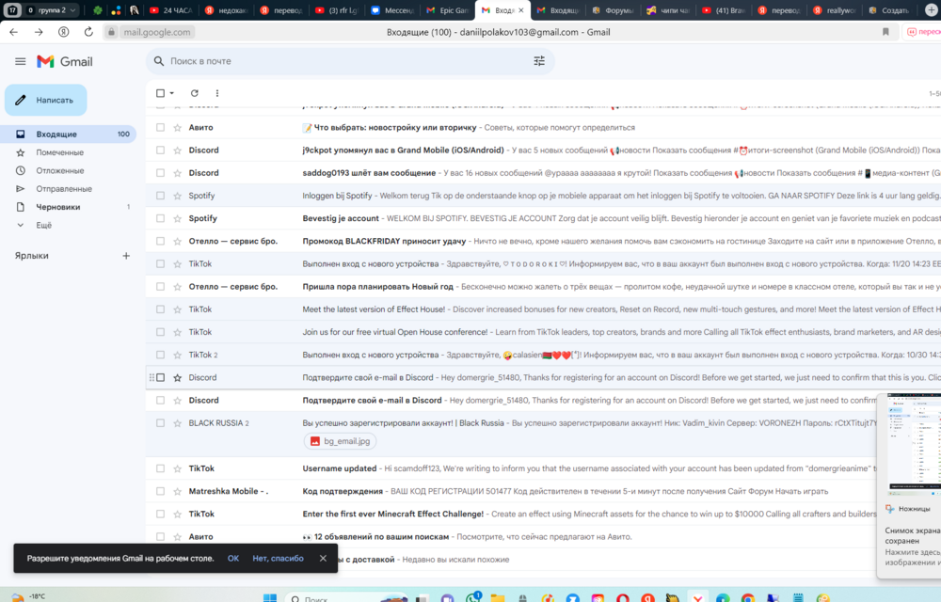Tick the checkbox for Matreshka Mobile email
Viewport: 941px width, 602px height.
(160, 492)
